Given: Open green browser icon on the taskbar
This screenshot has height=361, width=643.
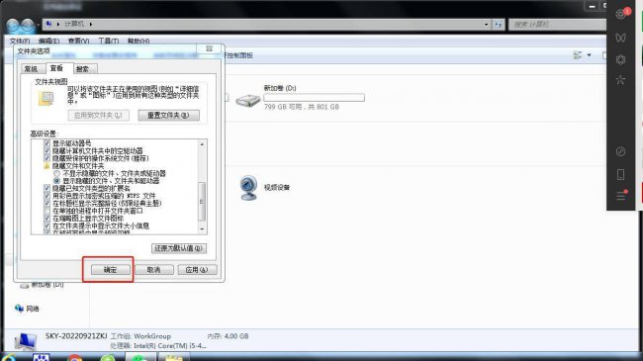Looking at the screenshot, I should (x=108, y=358).
